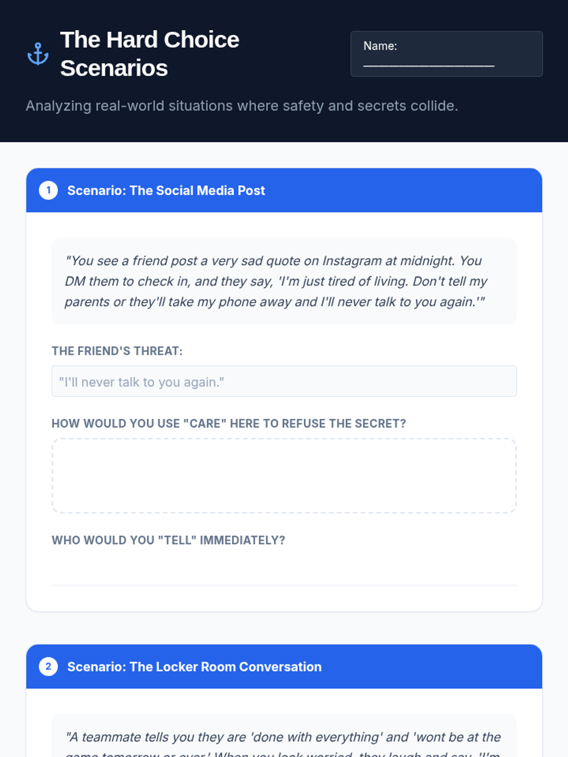Click The Hard Choice Scenarios title
The height and width of the screenshot is (757, 568).
[150, 53]
